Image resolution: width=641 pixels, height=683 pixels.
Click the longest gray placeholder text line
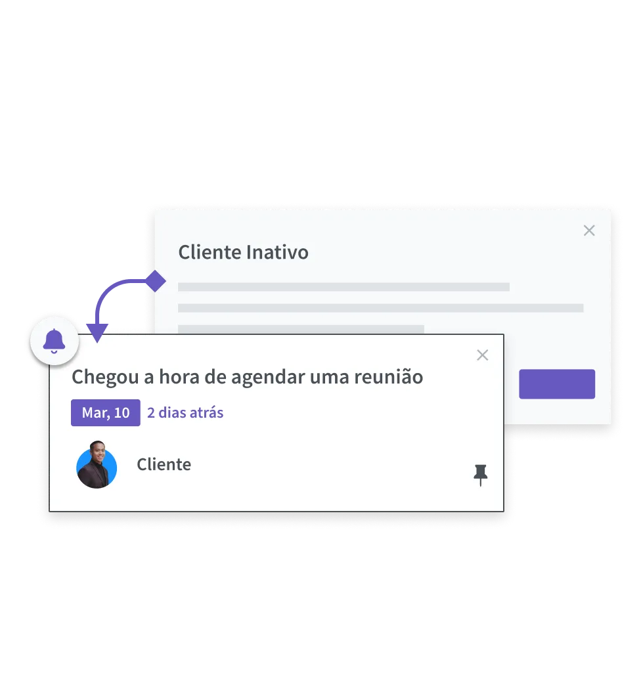(381, 308)
